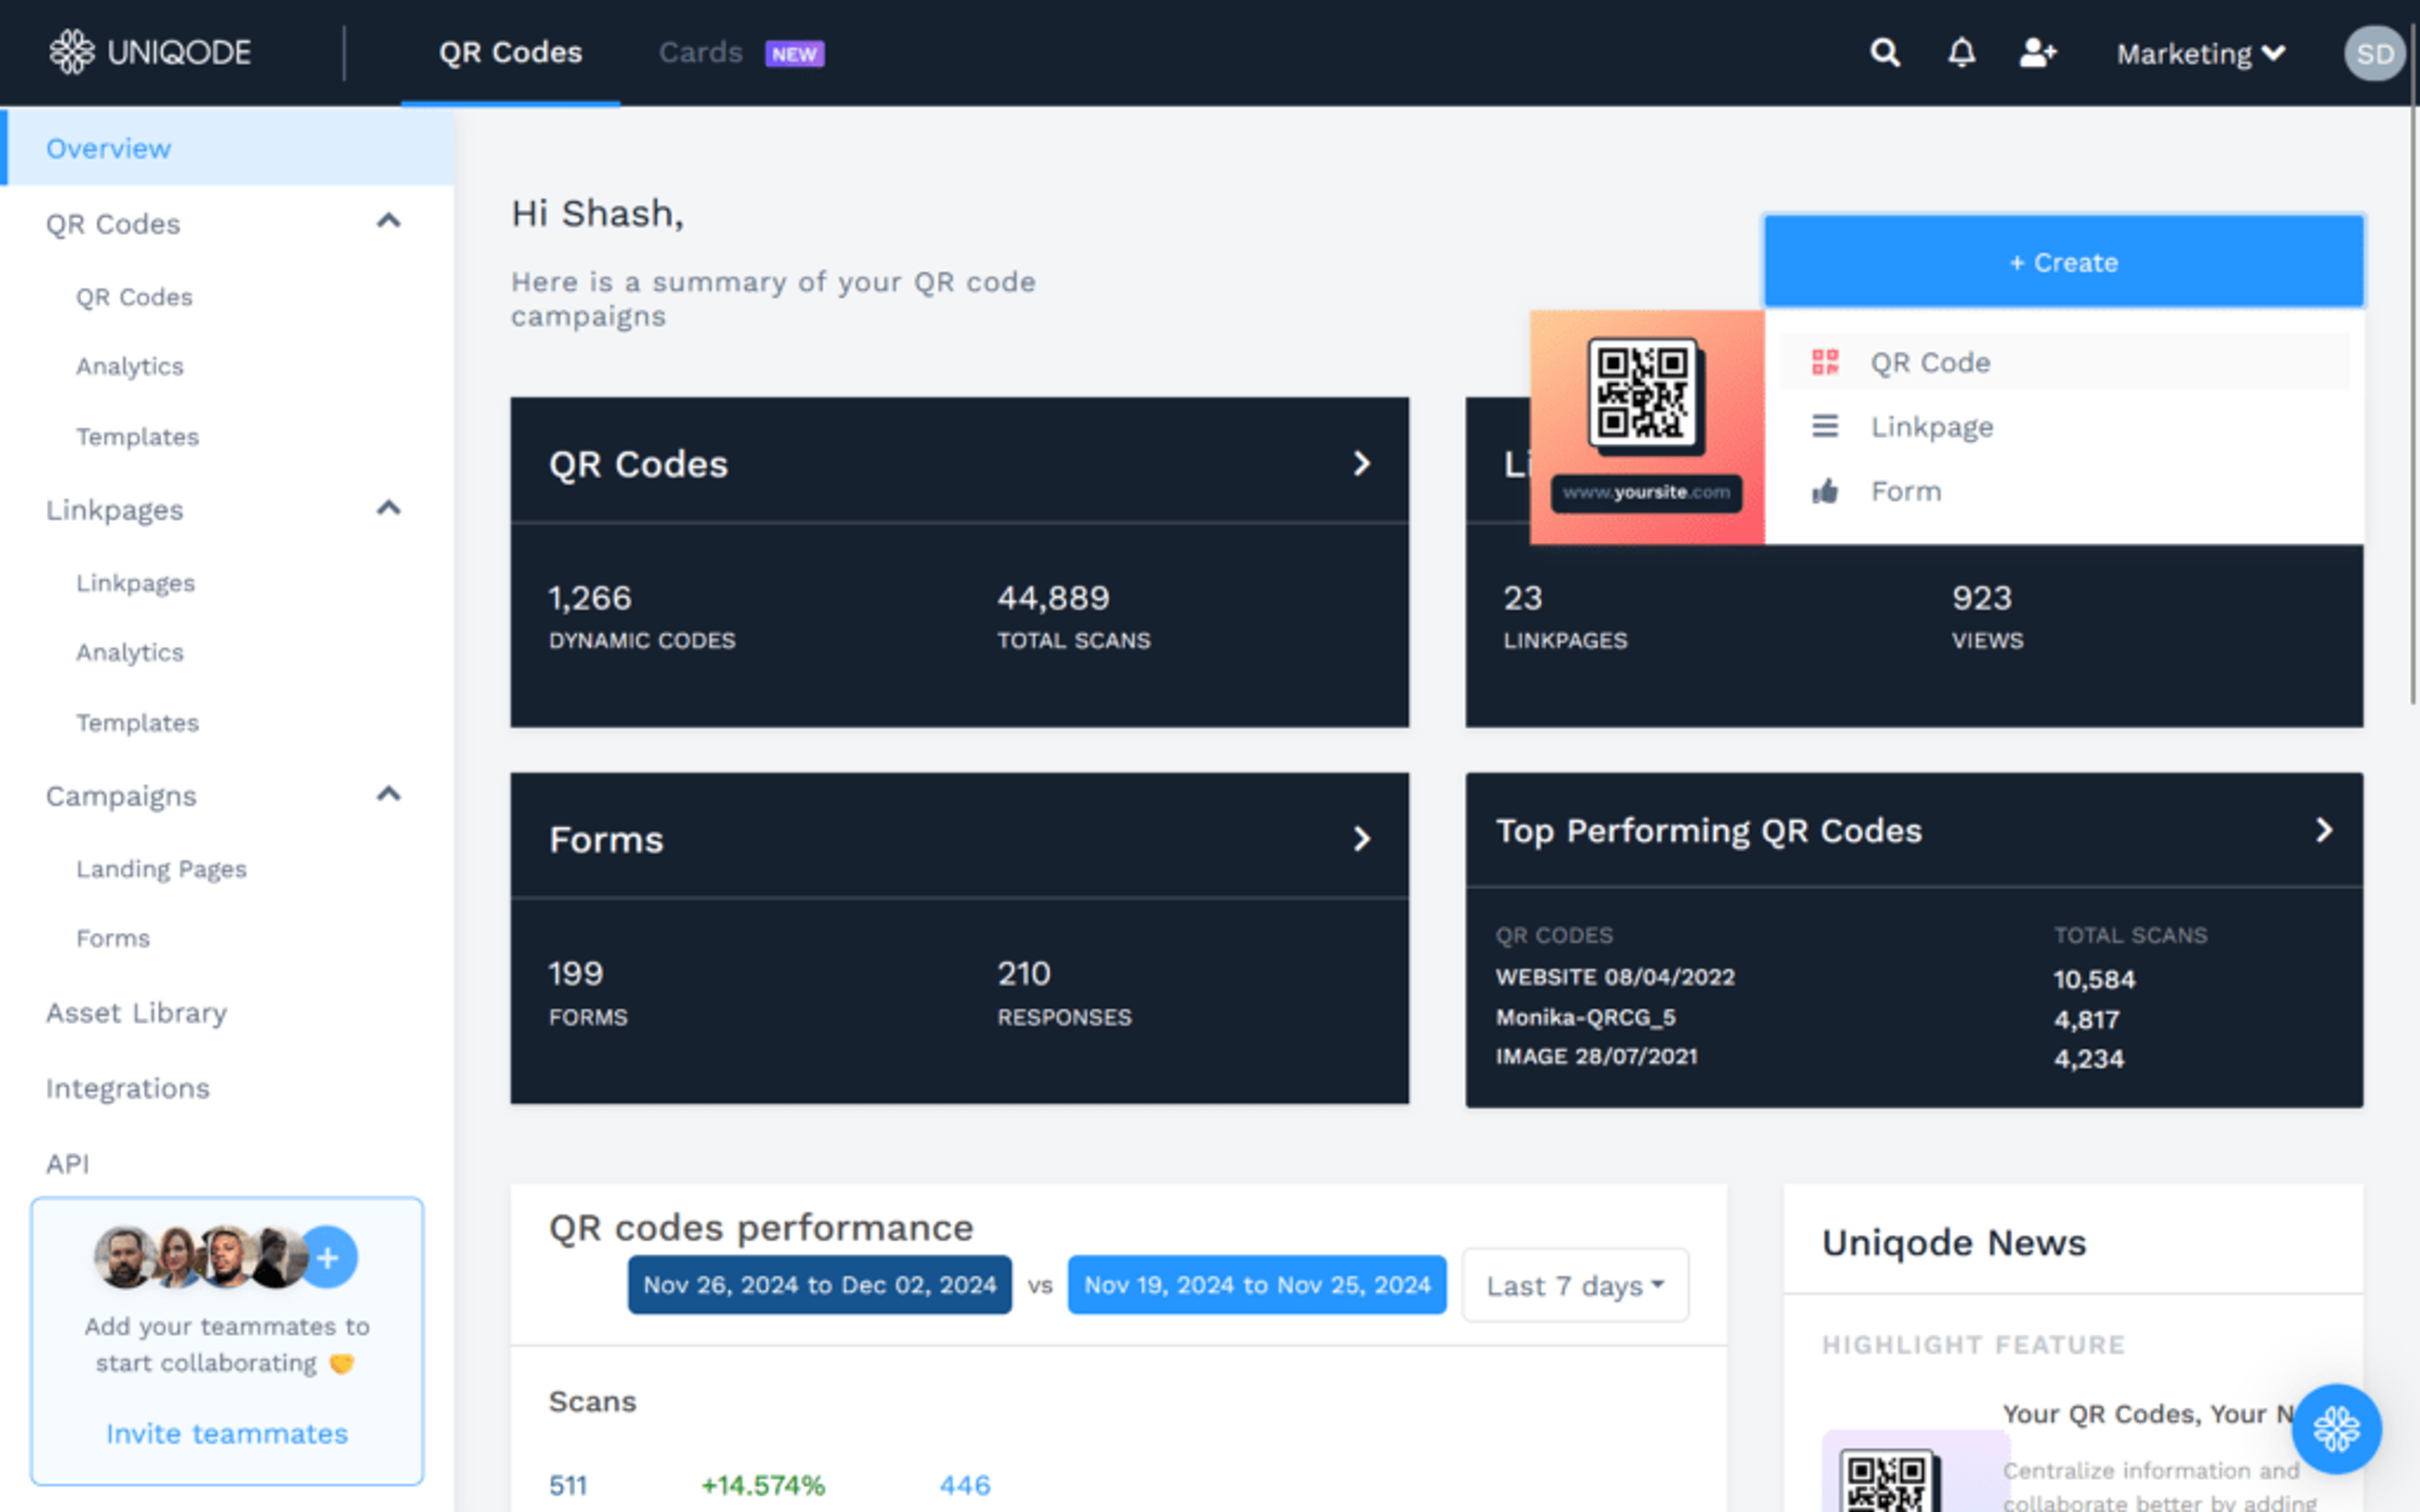2420x1512 pixels.
Task: Open Integrations in sidebar
Action: [128, 1088]
